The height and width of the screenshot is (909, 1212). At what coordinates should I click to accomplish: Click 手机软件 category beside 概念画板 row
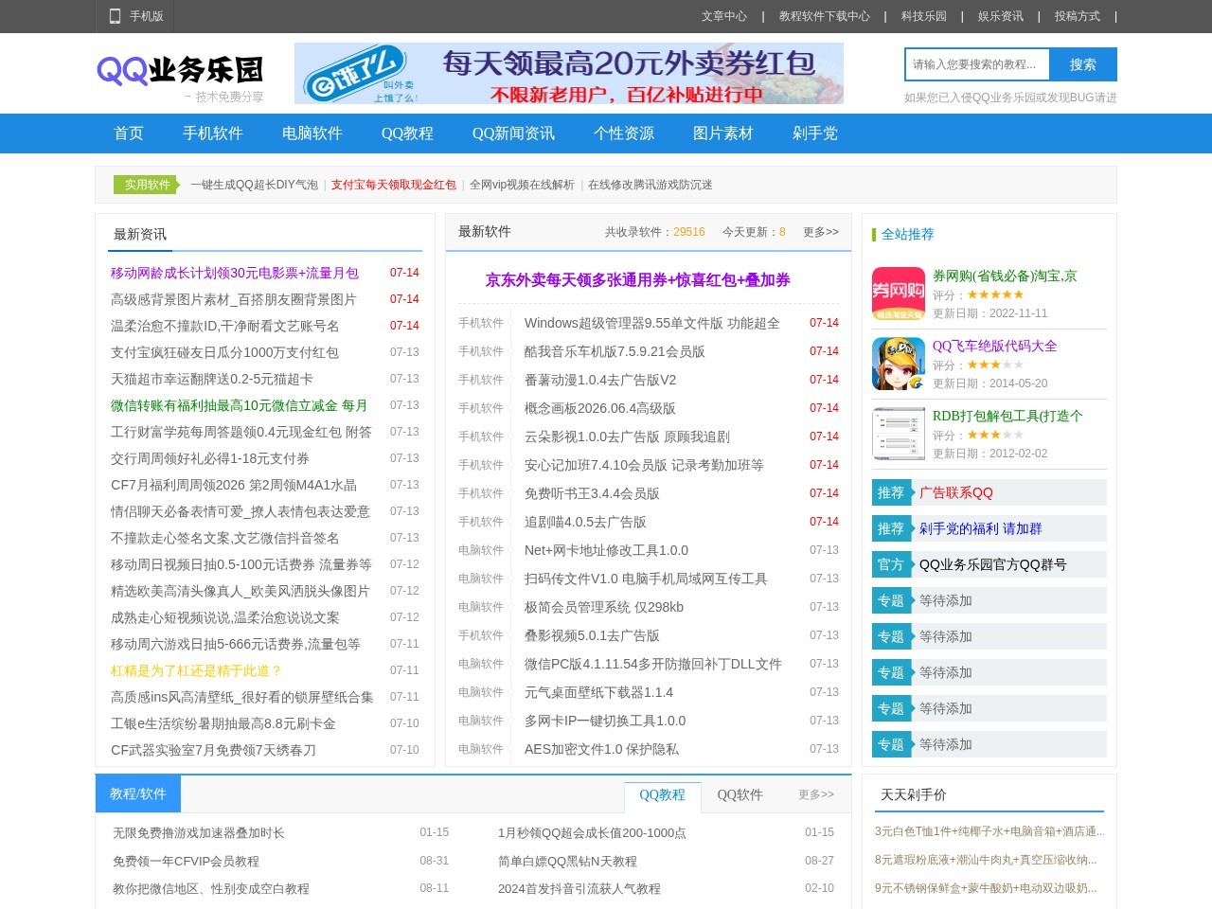point(481,408)
